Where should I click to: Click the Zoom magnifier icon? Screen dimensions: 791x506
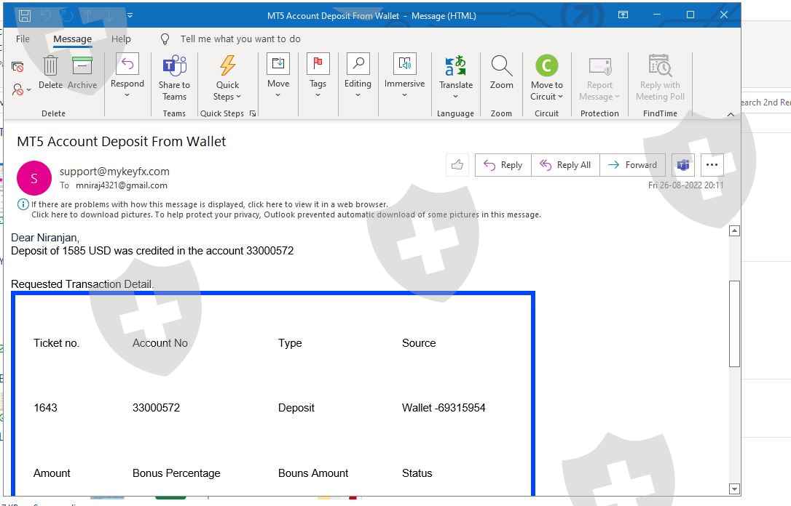click(x=501, y=67)
